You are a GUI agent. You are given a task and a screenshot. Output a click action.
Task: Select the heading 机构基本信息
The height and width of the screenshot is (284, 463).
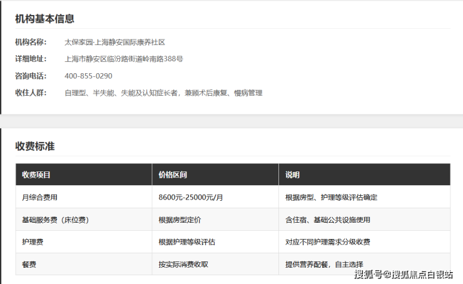click(x=44, y=19)
